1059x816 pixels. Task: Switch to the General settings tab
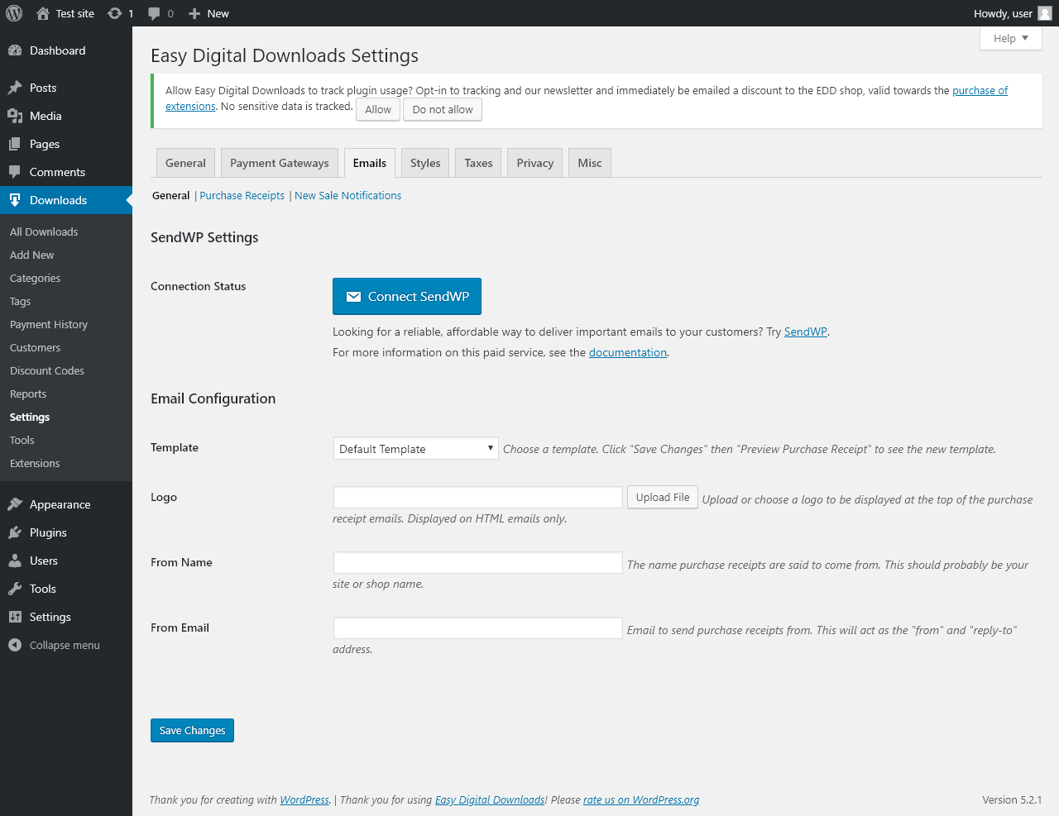click(x=185, y=163)
